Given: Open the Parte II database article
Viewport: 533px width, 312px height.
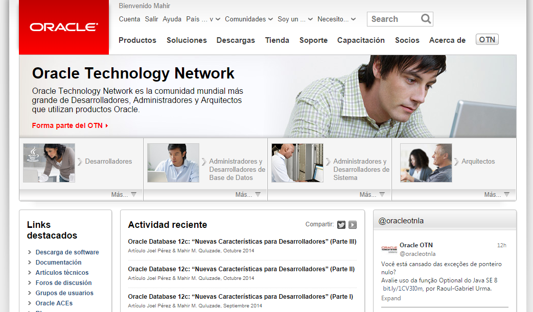Looking at the screenshot, I should click(241, 269).
